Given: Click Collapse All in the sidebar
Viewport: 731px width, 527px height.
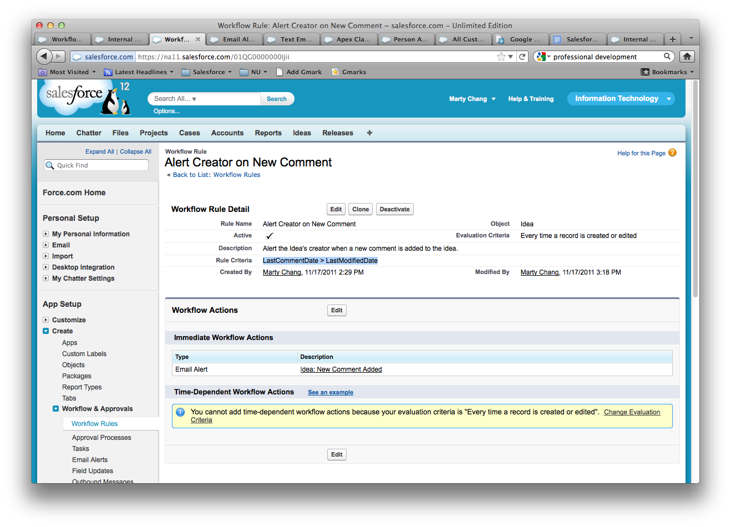Looking at the screenshot, I should click(136, 151).
